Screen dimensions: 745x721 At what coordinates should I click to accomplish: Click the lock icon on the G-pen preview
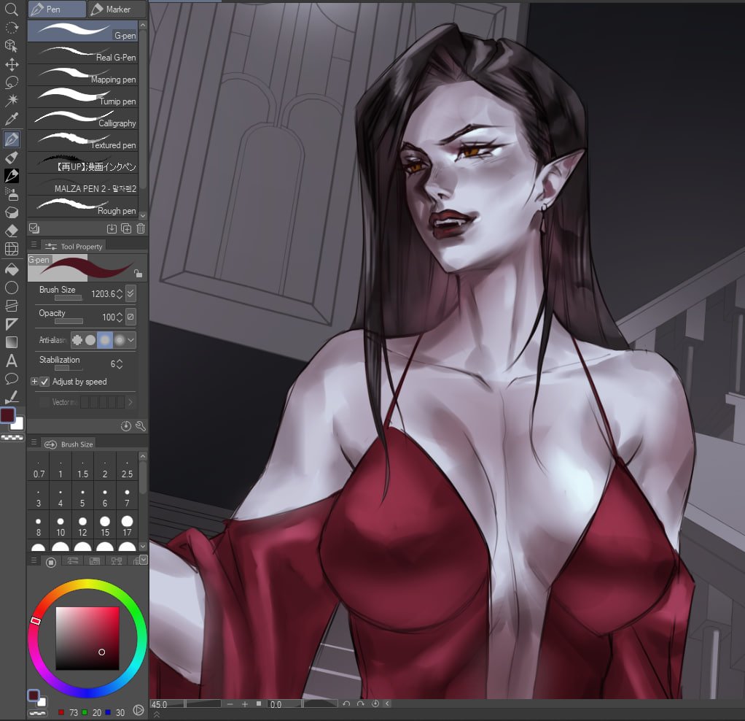[139, 274]
